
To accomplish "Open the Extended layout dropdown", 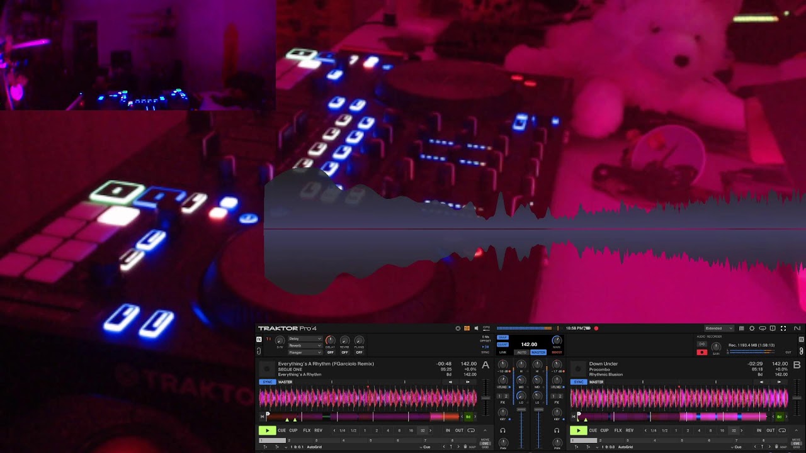I will coord(719,328).
